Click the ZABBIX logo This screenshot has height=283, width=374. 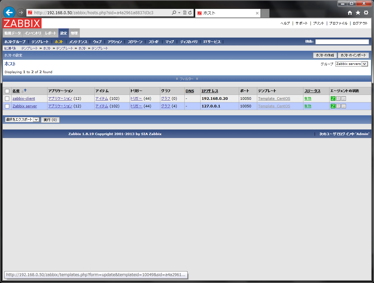pos(22,23)
